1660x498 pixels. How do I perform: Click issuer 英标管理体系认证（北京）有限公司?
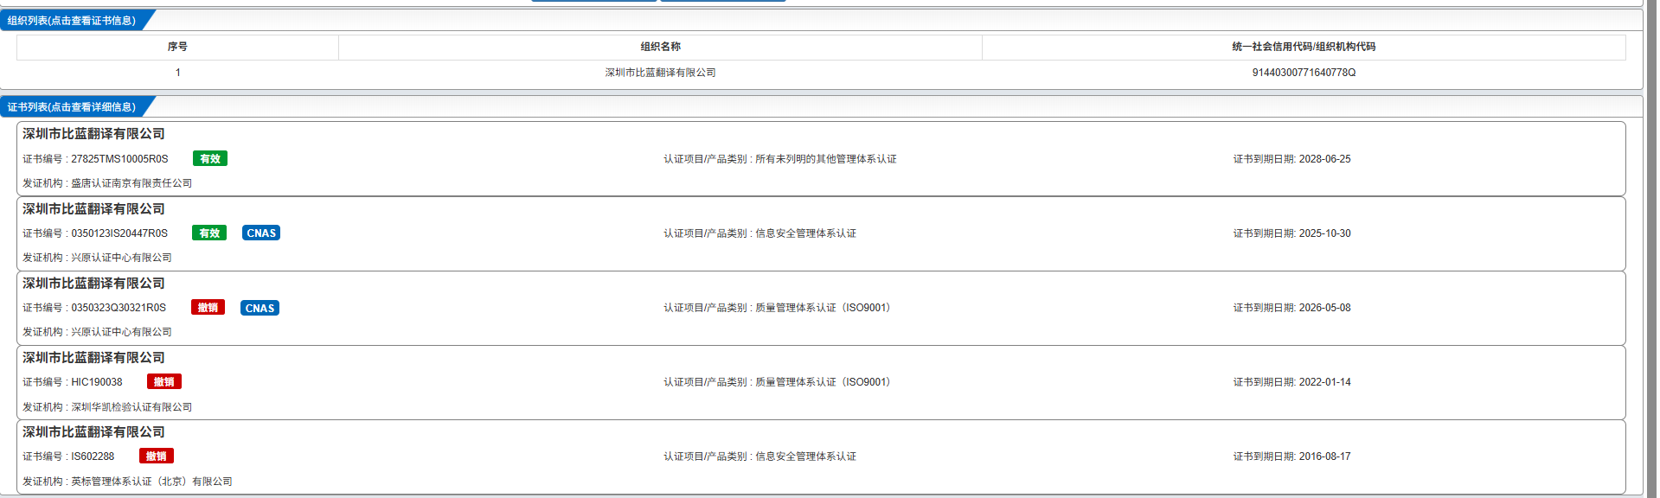pos(151,482)
